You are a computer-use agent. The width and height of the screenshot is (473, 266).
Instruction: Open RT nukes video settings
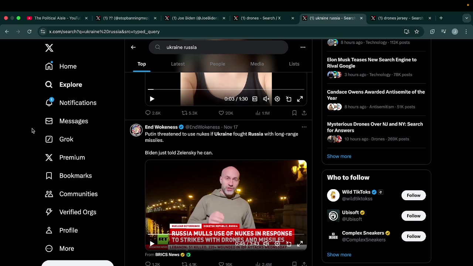point(277,244)
